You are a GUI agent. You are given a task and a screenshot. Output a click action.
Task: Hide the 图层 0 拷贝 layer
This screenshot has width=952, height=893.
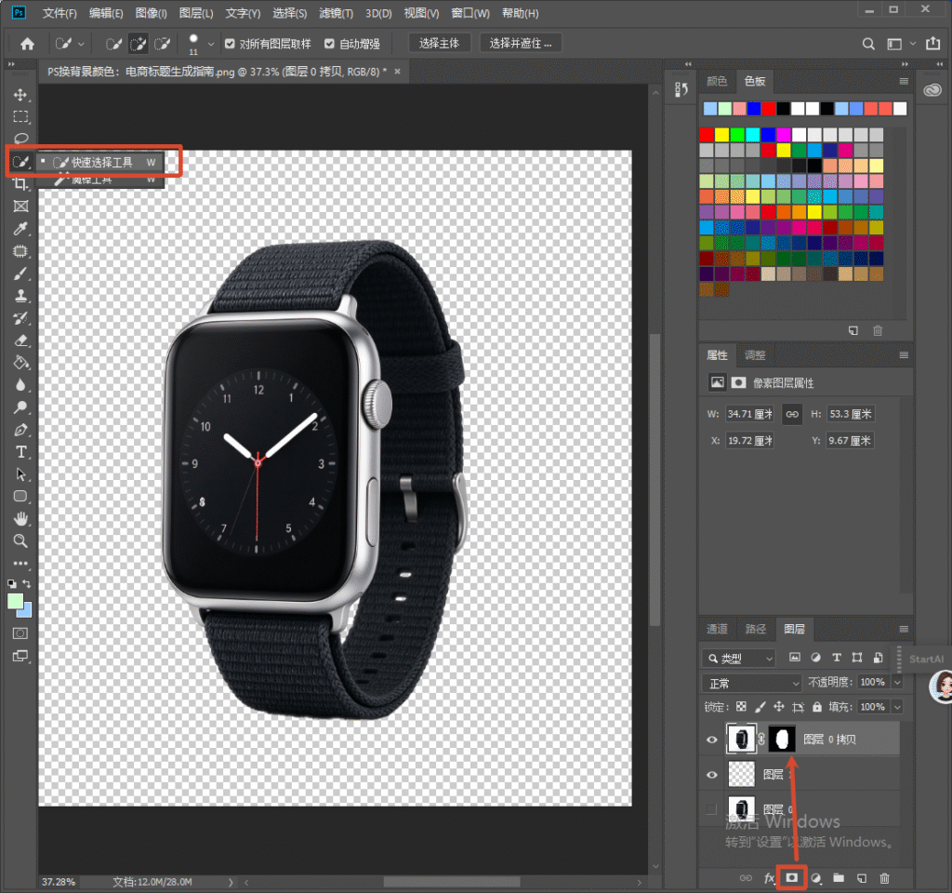click(x=711, y=740)
